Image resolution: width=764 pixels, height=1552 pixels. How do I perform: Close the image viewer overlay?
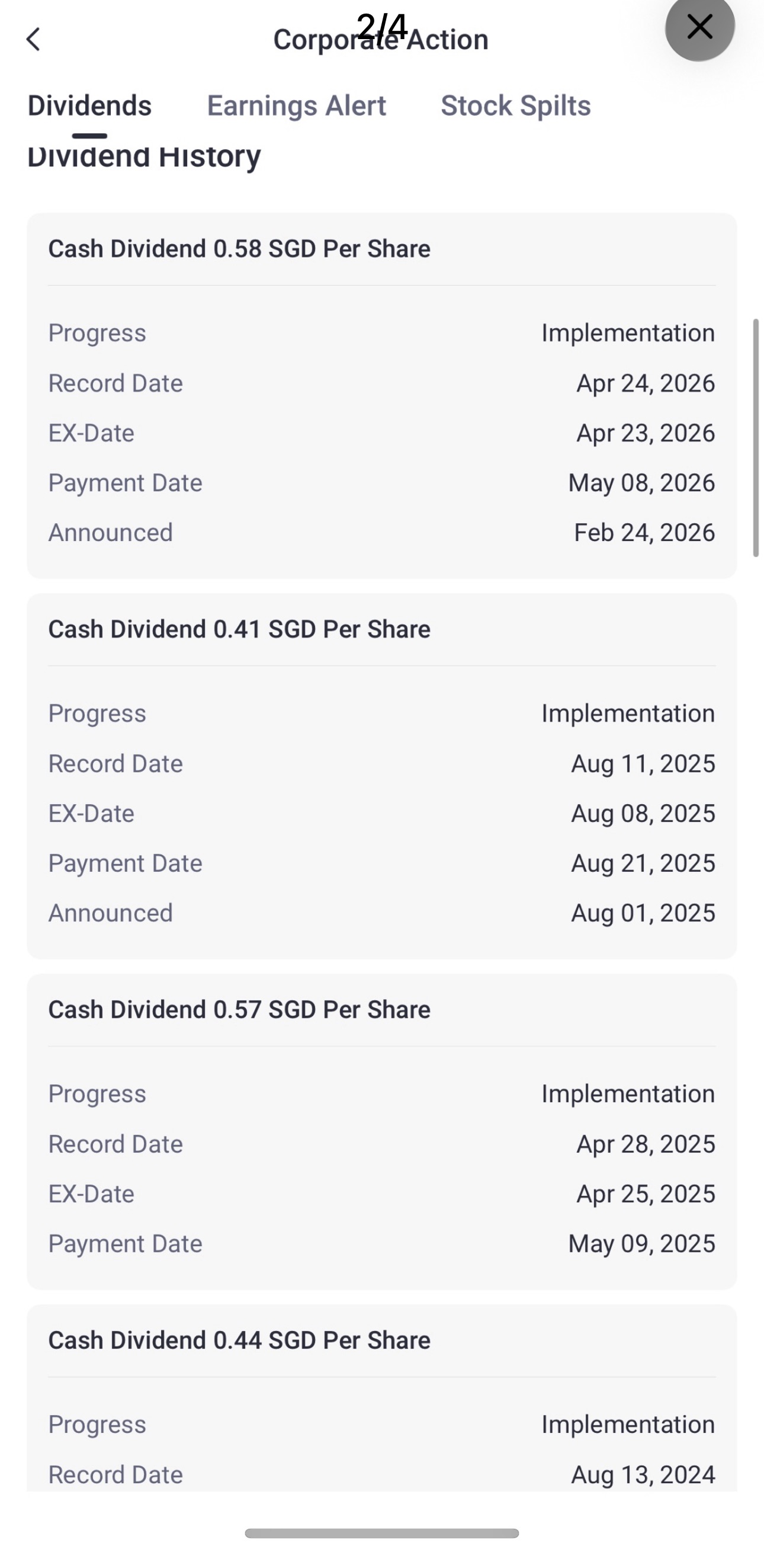699,27
